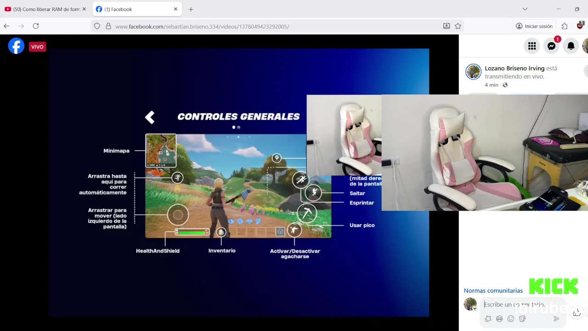Open the avatar sticker icon in comment box
This screenshot has height=331, width=588.
tap(488, 319)
